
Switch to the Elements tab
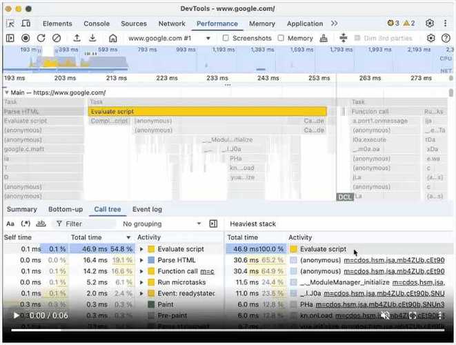(x=57, y=23)
